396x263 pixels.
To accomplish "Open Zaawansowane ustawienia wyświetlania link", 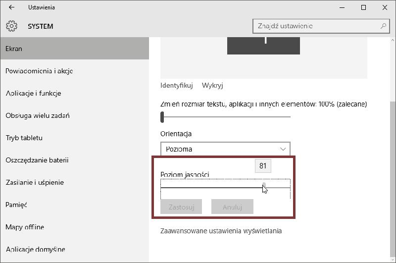I will [221, 231].
